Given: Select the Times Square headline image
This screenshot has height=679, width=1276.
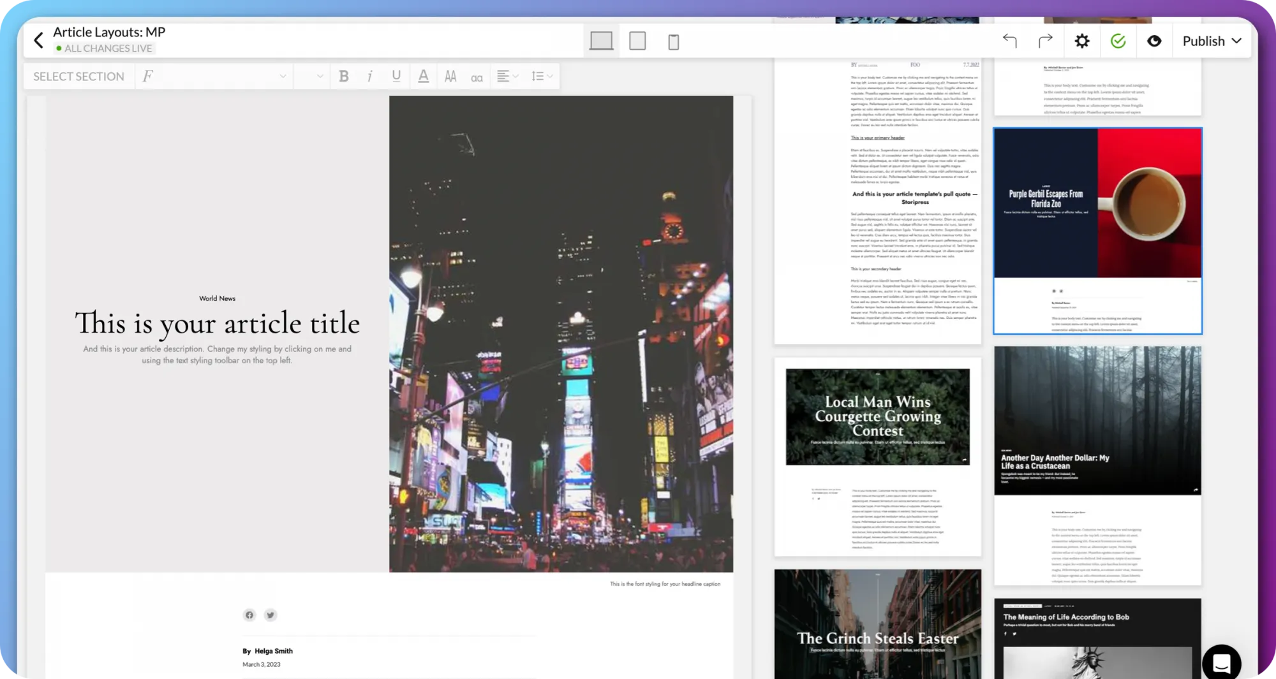Looking at the screenshot, I should [x=561, y=333].
